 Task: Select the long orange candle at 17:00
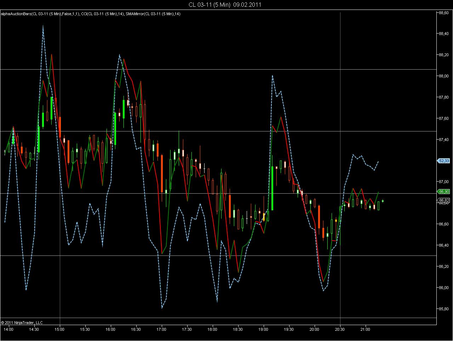(162, 173)
